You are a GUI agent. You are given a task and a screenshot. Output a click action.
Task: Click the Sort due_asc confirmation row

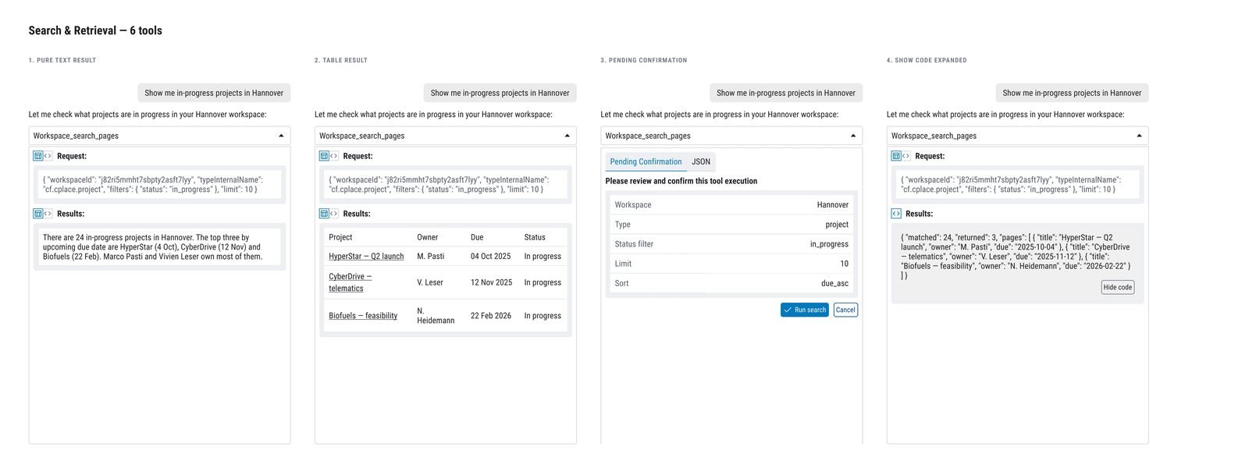pyautogui.click(x=731, y=283)
